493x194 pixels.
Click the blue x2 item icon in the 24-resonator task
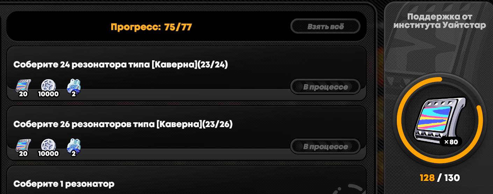[73, 86]
